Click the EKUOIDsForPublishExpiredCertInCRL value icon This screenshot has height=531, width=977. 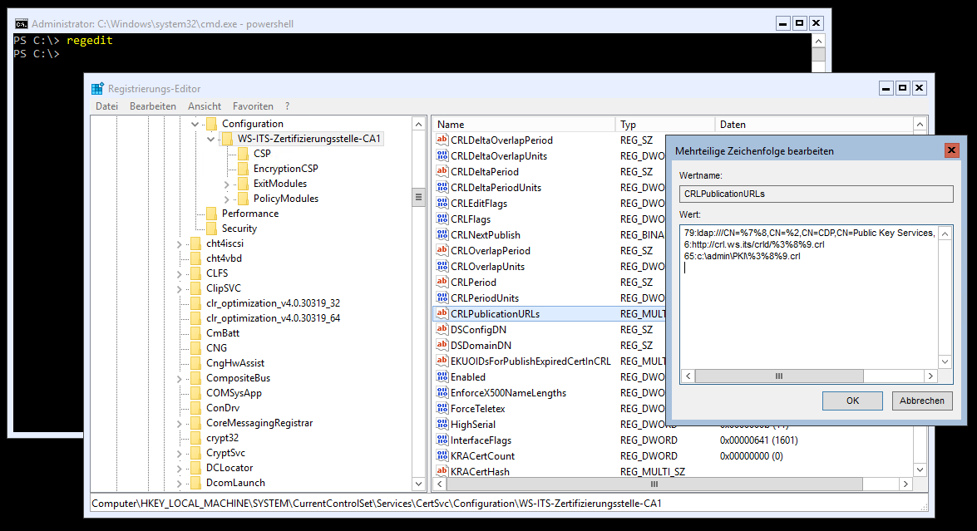coord(442,361)
